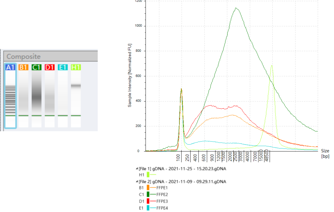Select the FFPE4 legend entry
This screenshot has height=212, width=334.
coord(162,208)
